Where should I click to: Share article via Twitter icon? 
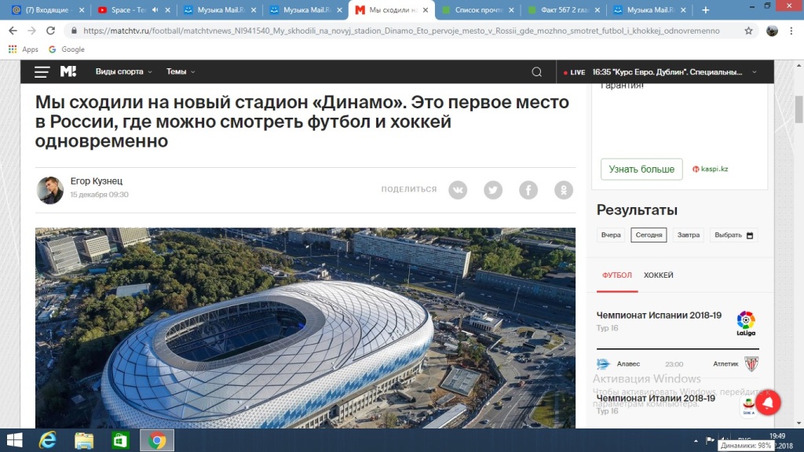[493, 190]
